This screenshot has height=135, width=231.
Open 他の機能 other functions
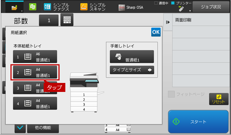(x=43, y=128)
